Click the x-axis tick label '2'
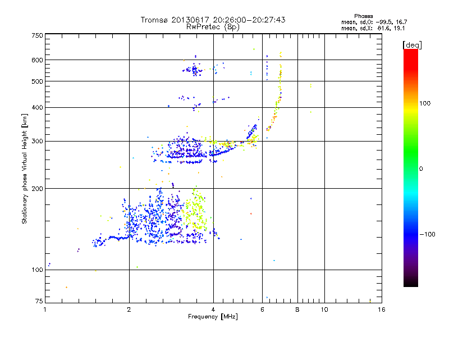Viewport: 449px width, 337px height. coord(129,309)
